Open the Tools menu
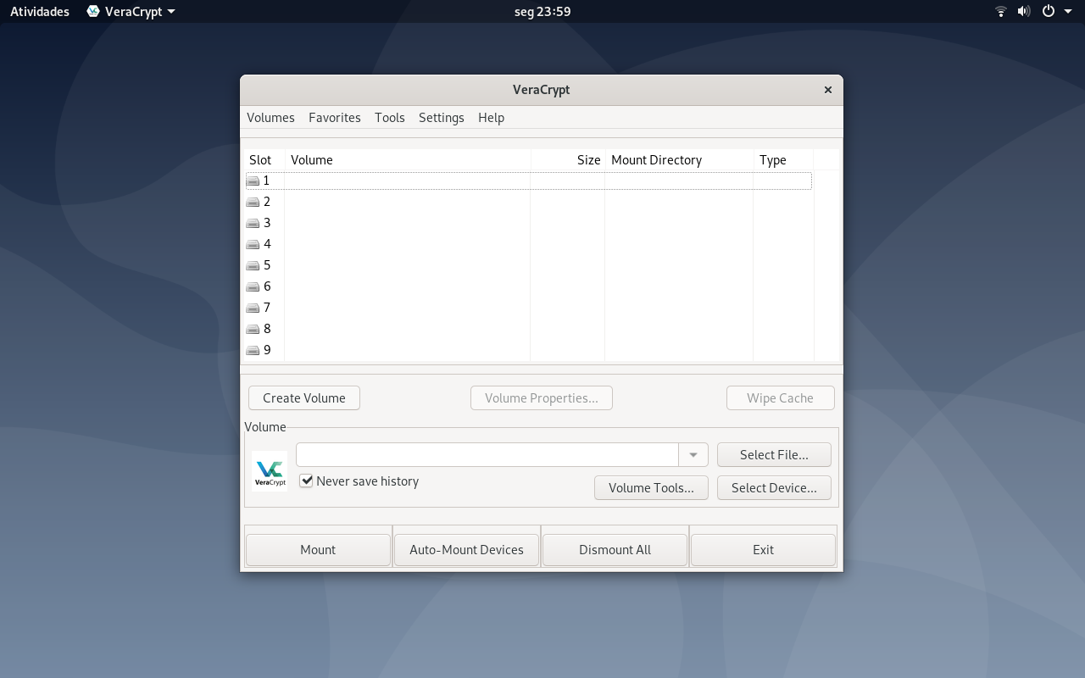 390,118
